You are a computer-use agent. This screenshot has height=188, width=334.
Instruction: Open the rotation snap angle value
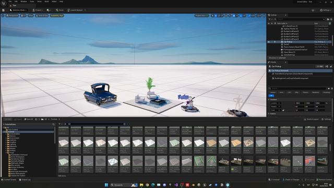tap(244, 16)
